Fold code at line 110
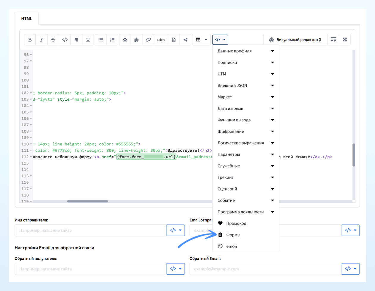The image size is (375, 291). point(31,144)
